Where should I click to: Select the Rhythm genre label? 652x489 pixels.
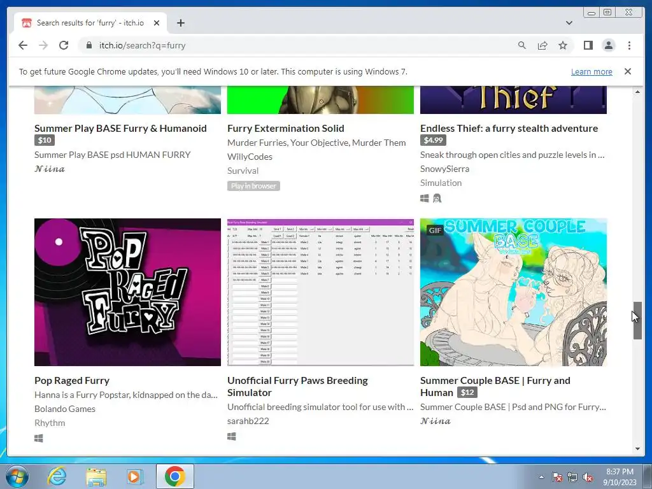tap(50, 423)
